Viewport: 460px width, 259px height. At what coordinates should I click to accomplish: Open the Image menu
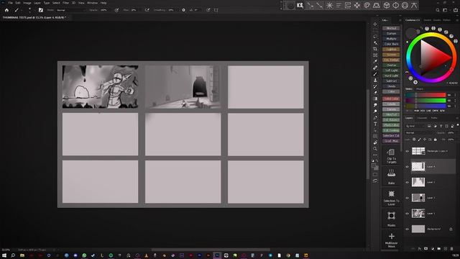(x=27, y=3)
